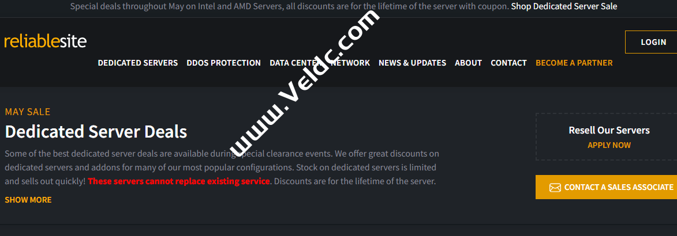Expand description with Show More
677x236 pixels.
28,200
